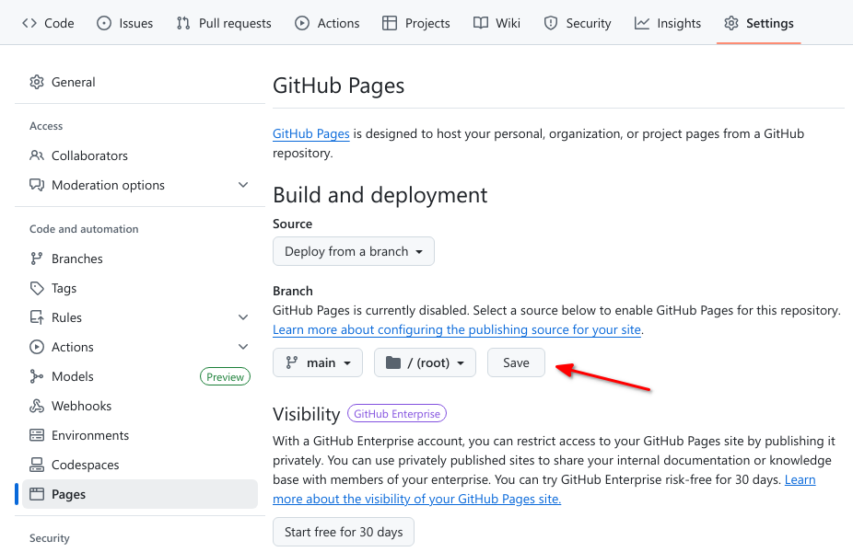This screenshot has width=853, height=552.
Task: Select the Settings tab
Action: point(758,23)
